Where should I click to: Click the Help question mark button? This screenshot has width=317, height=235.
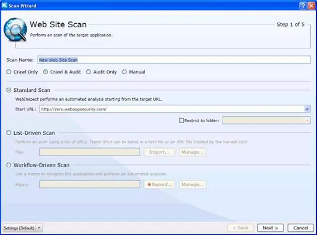tap(302, 5)
